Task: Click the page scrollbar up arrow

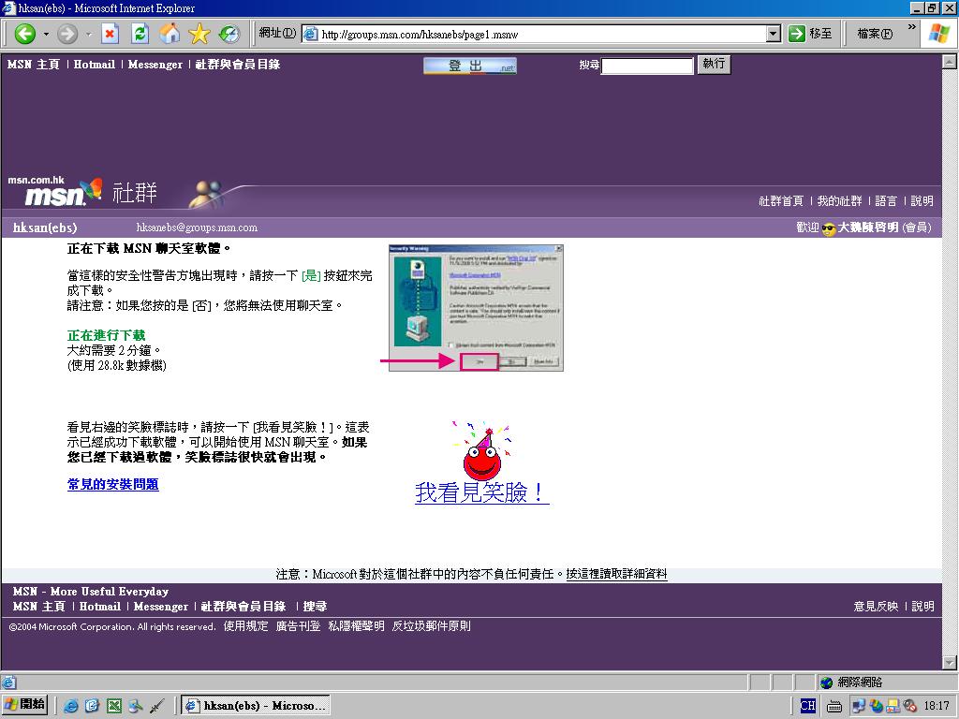Action: click(x=950, y=61)
